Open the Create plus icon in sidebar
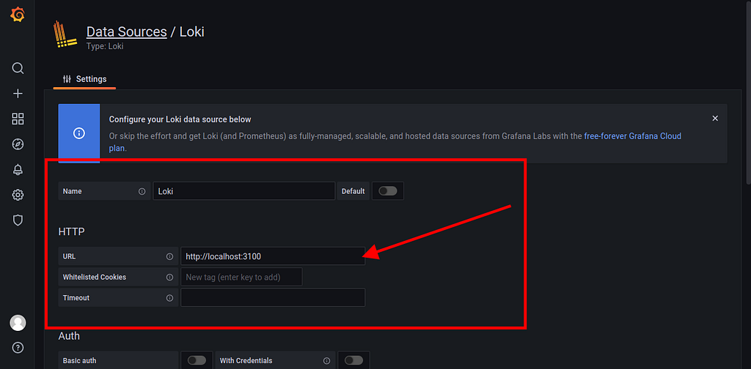Screen dimensions: 751x369 pyautogui.click(x=18, y=94)
